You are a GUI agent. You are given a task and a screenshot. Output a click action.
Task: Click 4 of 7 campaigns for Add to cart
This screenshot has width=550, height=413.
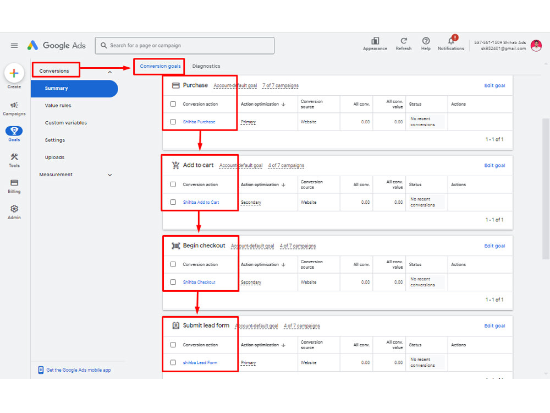pos(286,165)
